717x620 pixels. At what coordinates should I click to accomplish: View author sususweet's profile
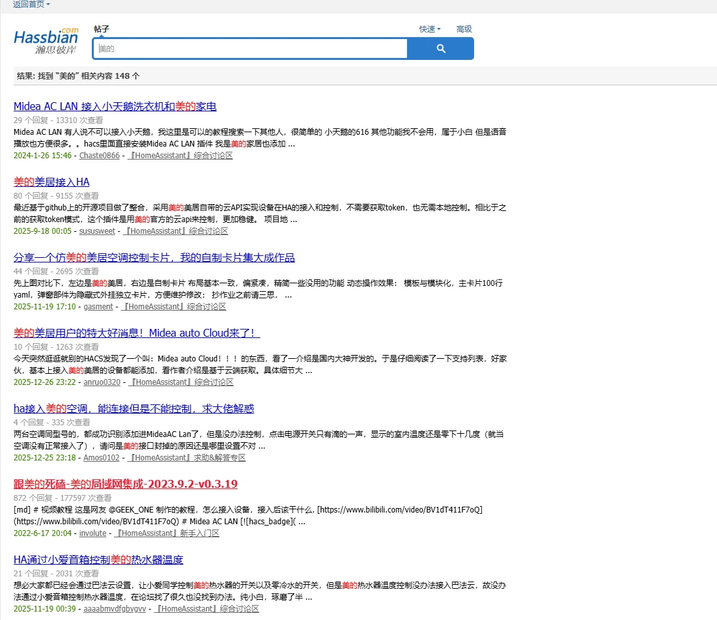[x=97, y=231]
